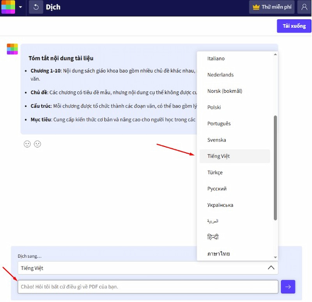Click the chevron on Tiếng Việt selector

tap(271, 268)
